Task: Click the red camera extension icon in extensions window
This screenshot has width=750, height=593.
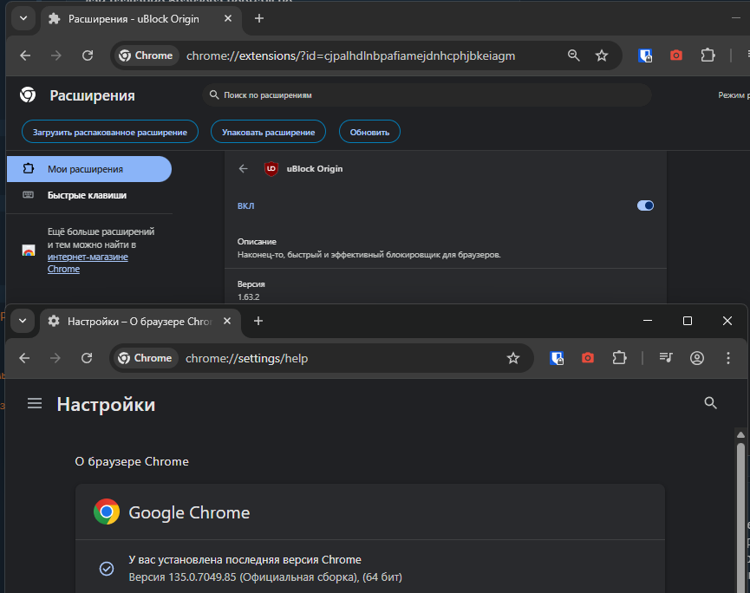Action: click(x=676, y=55)
